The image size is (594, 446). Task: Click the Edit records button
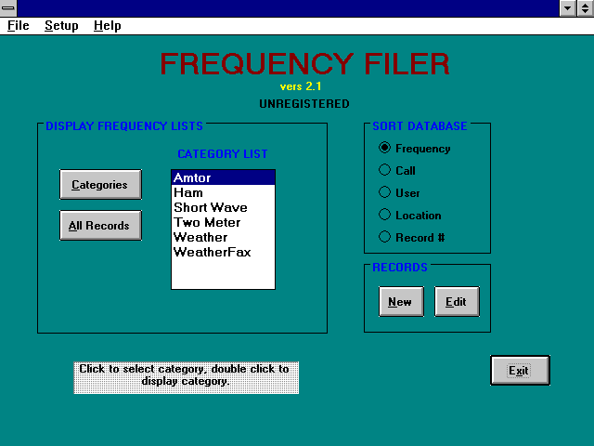(457, 302)
